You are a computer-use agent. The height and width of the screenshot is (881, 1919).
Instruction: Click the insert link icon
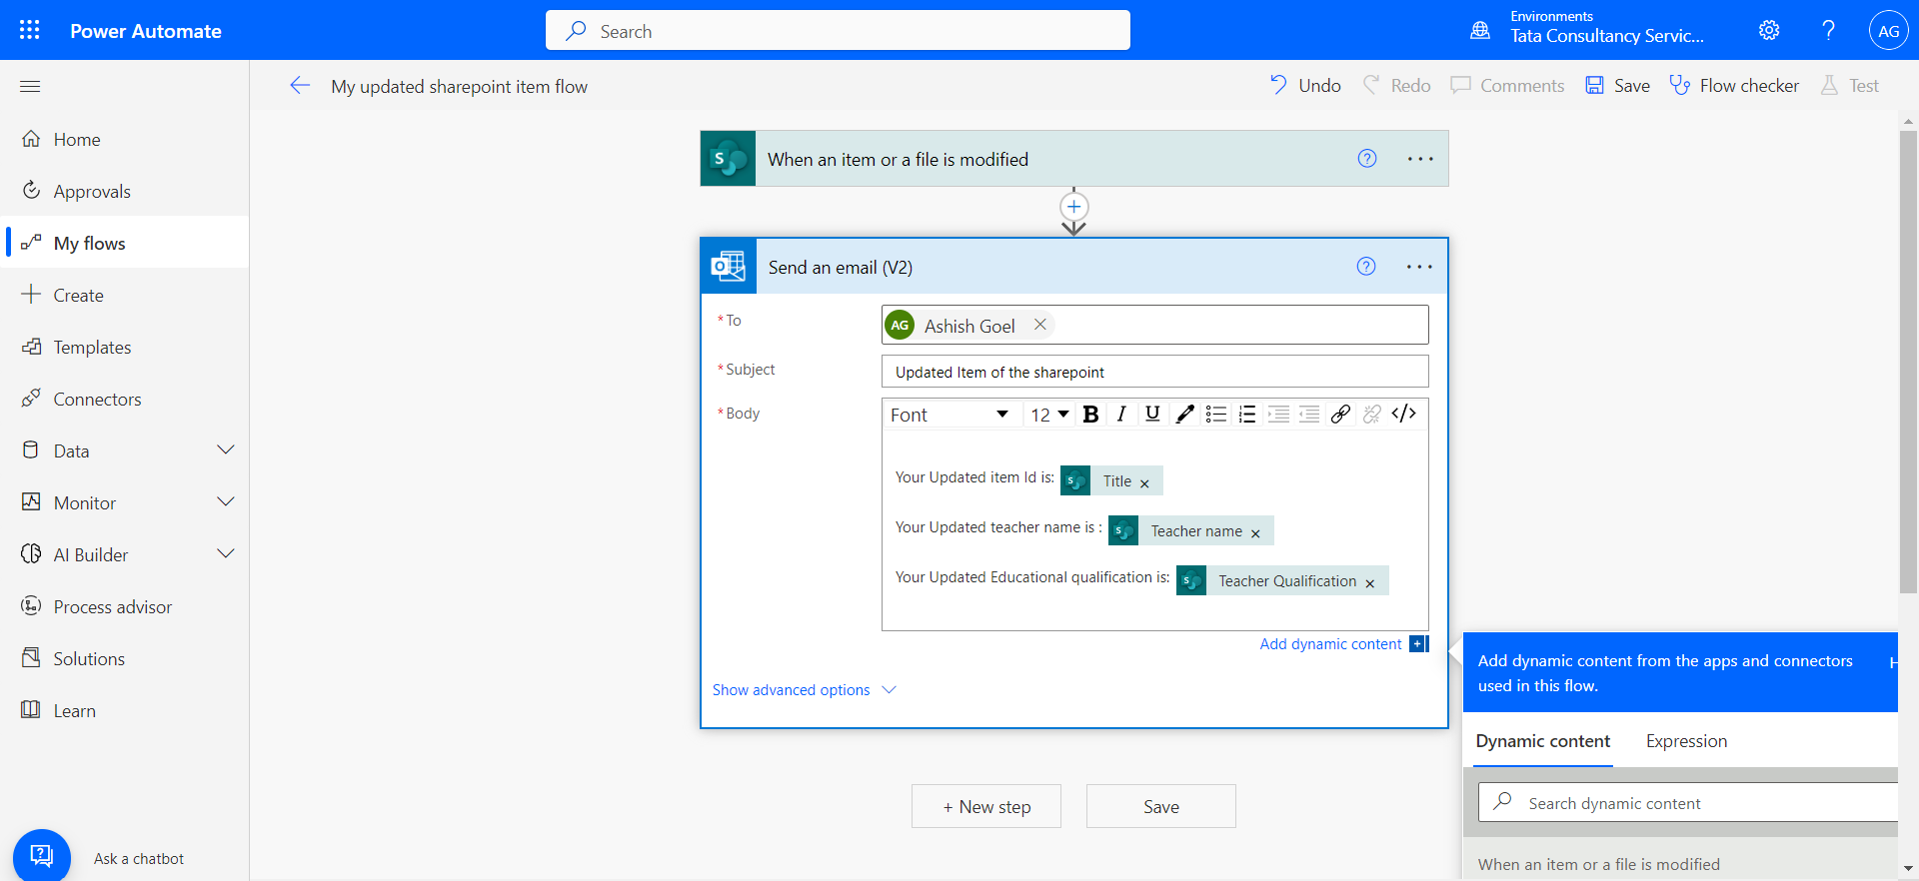point(1340,415)
